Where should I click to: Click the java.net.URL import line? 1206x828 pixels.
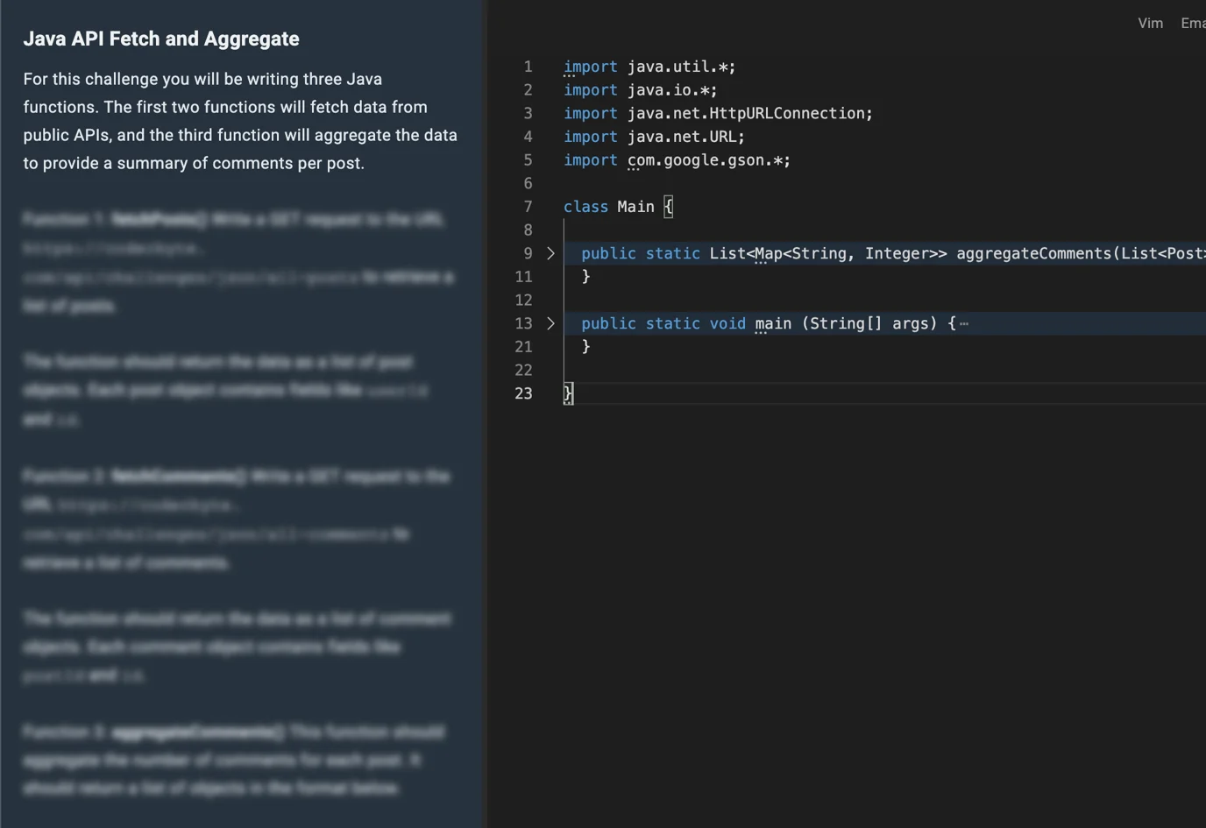(x=654, y=137)
